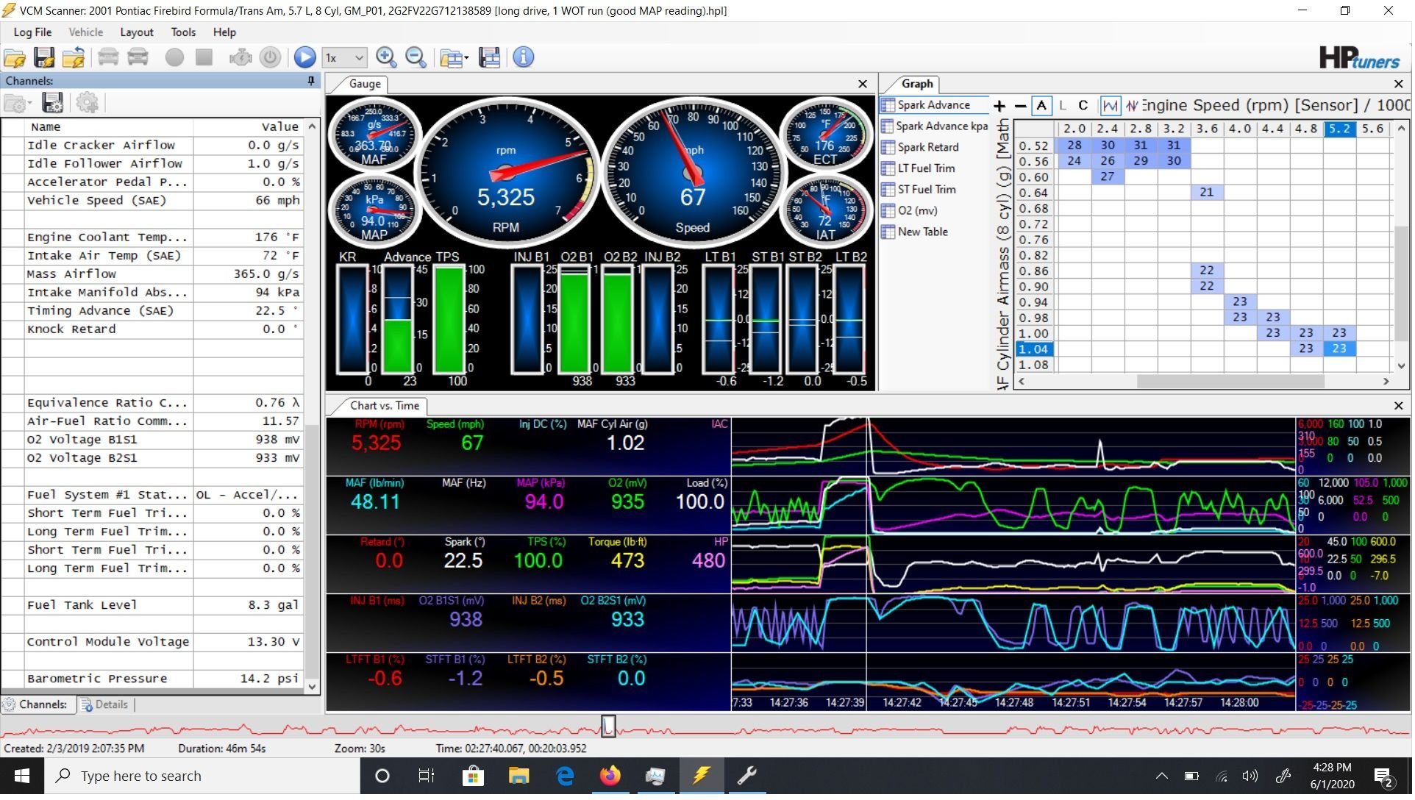The height and width of the screenshot is (800, 1415).
Task: Open the Log File menu
Action: click(32, 32)
